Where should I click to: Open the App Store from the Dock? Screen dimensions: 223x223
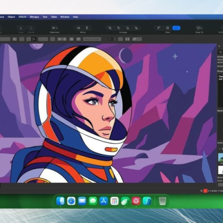pyautogui.click(x=103, y=201)
